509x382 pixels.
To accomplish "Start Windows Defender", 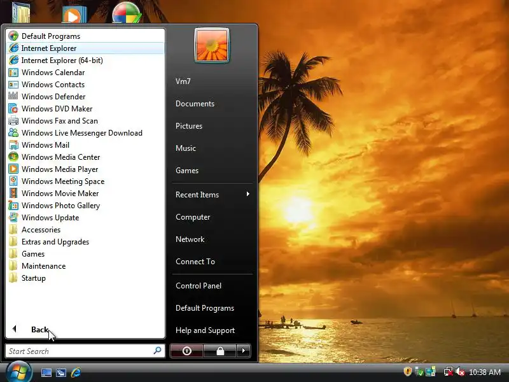I will point(85,97).
